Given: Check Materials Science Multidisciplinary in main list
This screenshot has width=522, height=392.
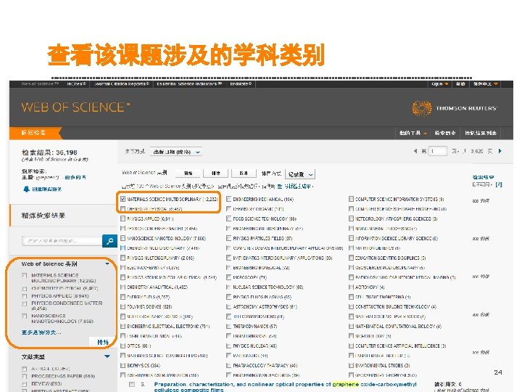Looking at the screenshot, I should 123,199.
